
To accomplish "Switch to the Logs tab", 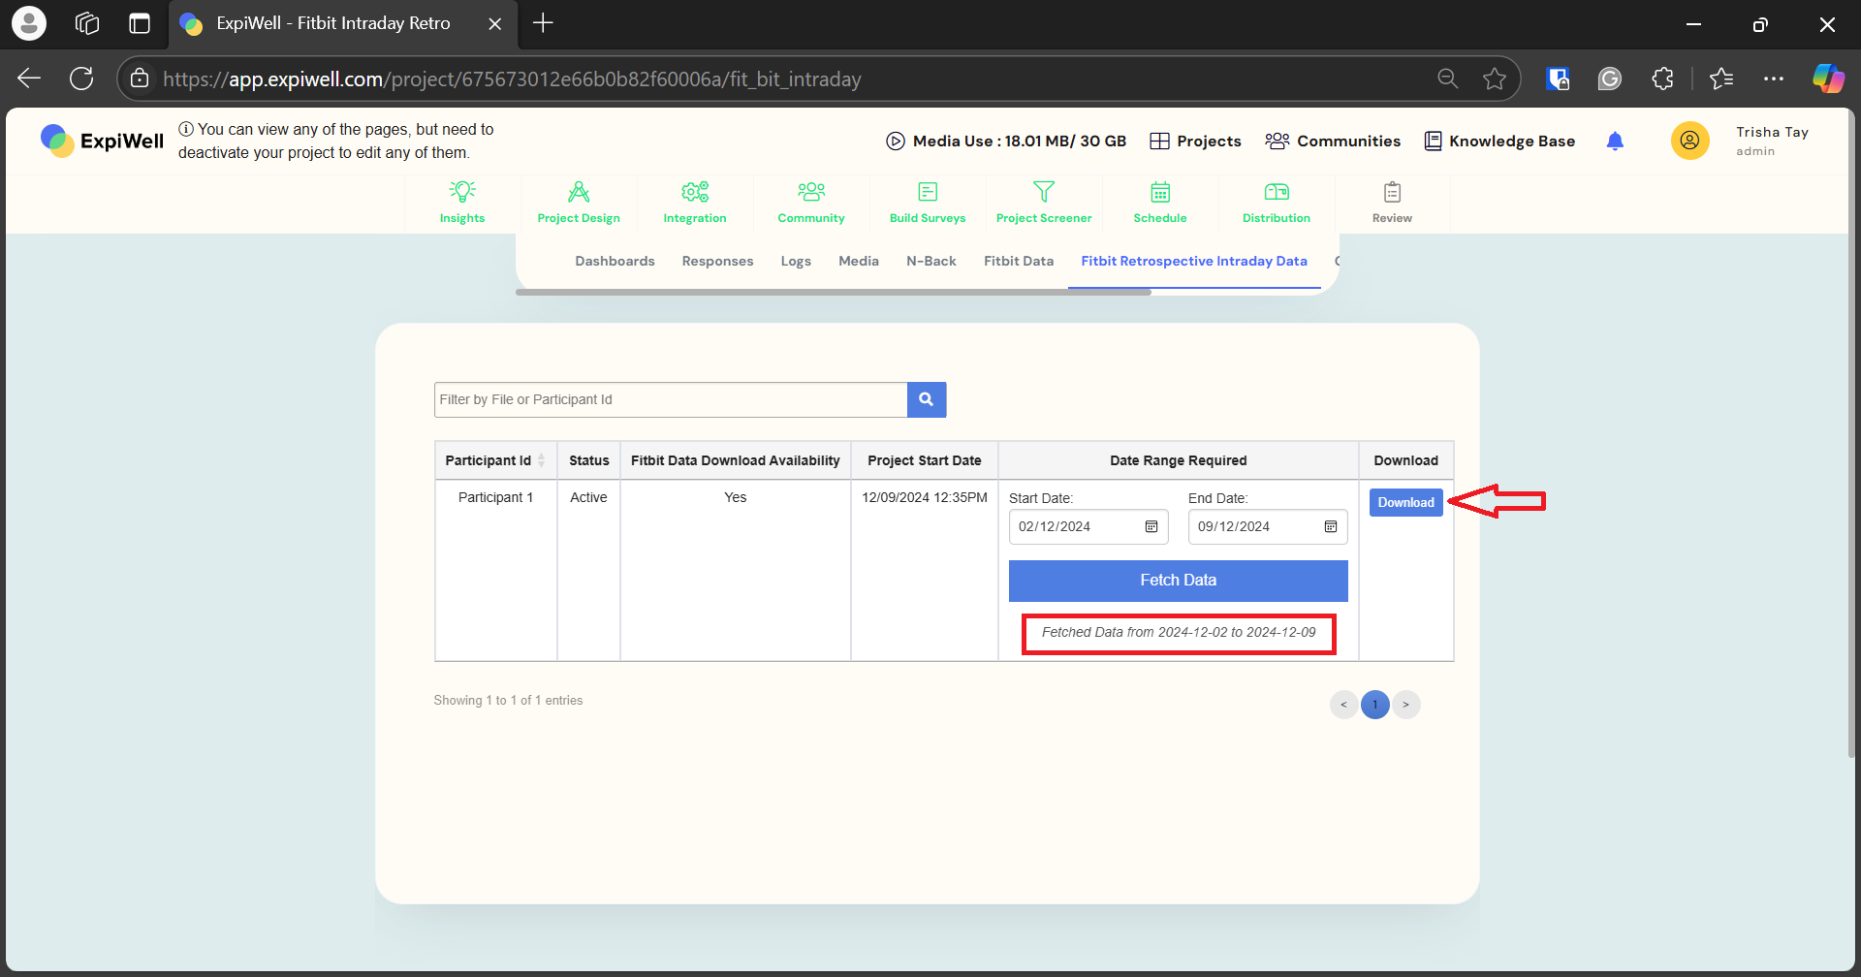I will pos(796,261).
